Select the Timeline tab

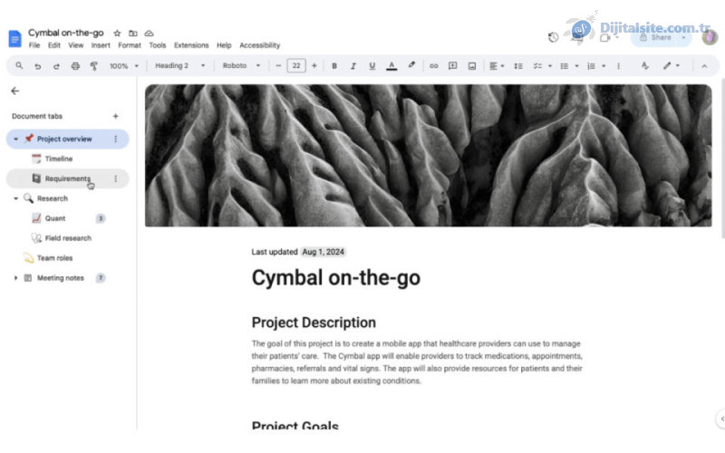click(x=59, y=159)
